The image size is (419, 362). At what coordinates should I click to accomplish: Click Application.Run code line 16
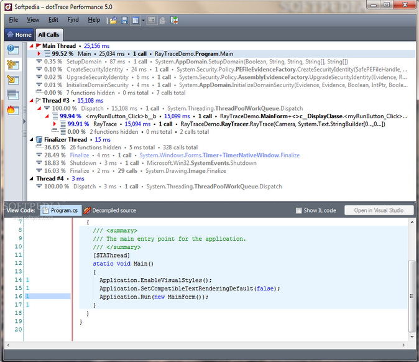[154, 297]
